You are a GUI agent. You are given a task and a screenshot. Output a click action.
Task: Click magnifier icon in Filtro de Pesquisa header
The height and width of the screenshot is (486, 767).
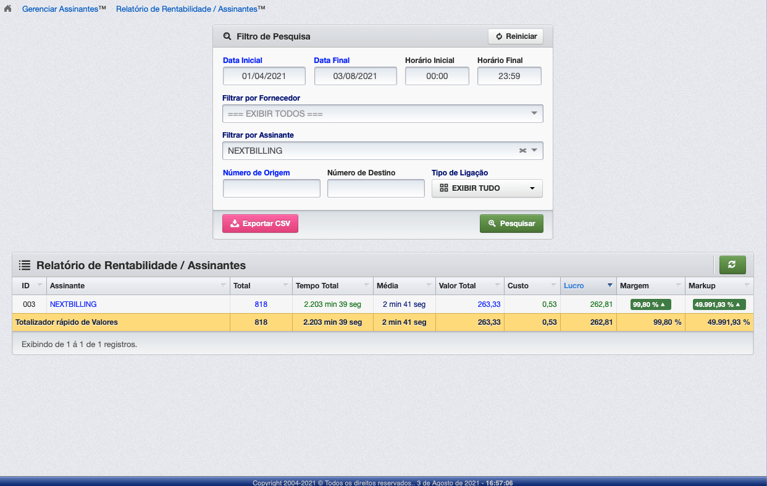click(227, 36)
